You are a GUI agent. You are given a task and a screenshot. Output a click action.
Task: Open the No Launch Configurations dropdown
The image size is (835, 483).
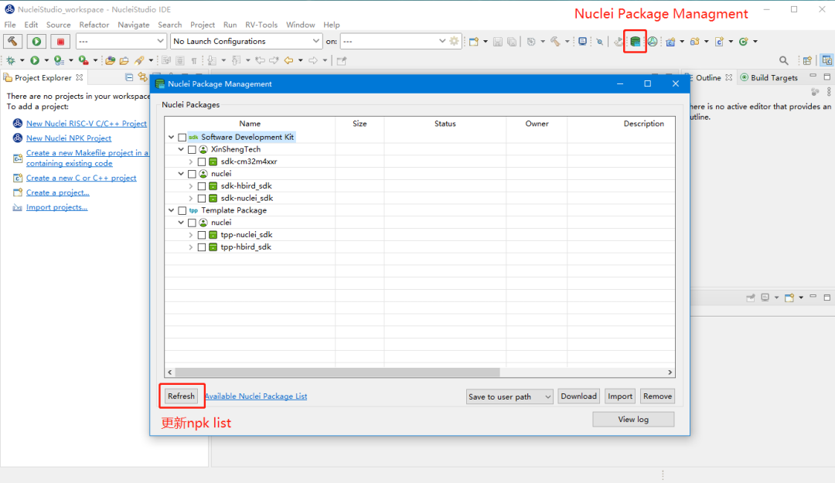pyautogui.click(x=246, y=41)
